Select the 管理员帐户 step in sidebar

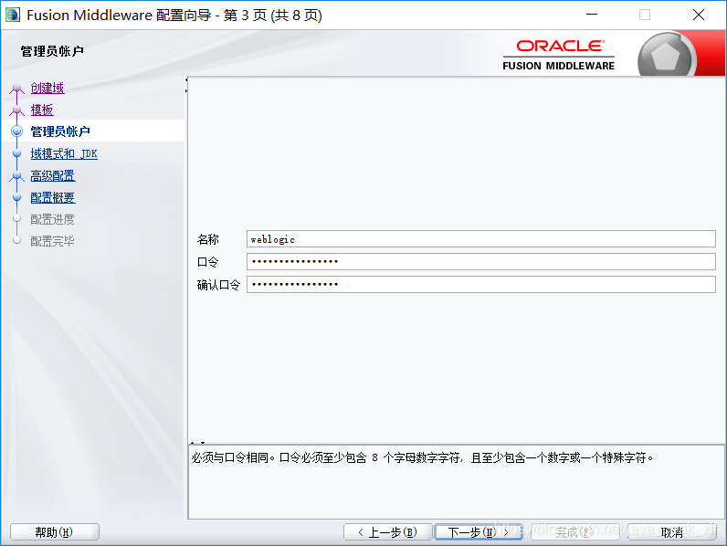point(60,131)
